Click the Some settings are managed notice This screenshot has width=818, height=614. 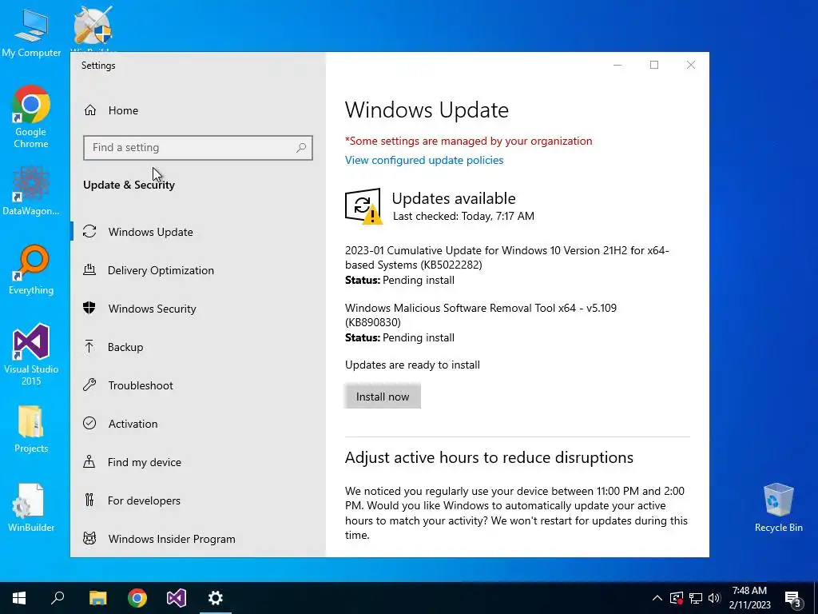468,141
